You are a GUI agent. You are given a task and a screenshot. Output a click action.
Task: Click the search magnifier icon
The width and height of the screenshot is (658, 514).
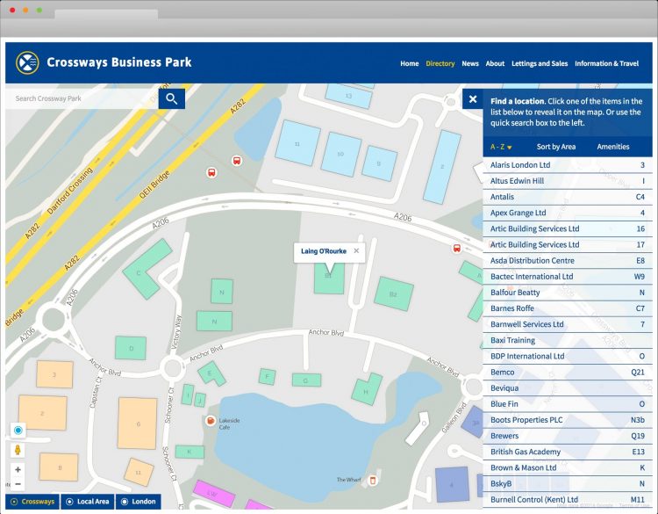click(x=173, y=98)
